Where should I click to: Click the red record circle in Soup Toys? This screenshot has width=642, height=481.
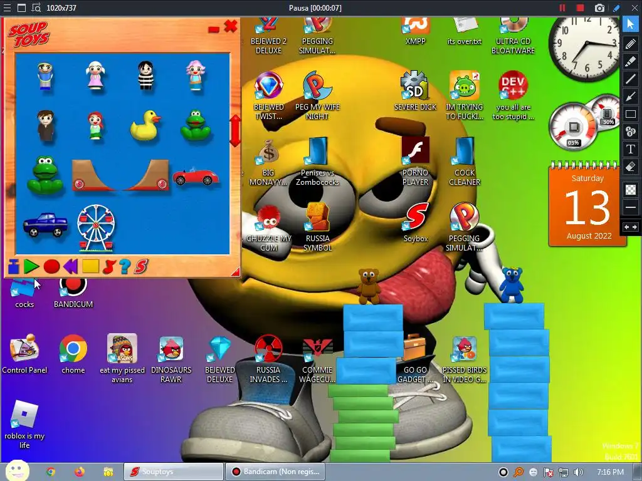(51, 267)
